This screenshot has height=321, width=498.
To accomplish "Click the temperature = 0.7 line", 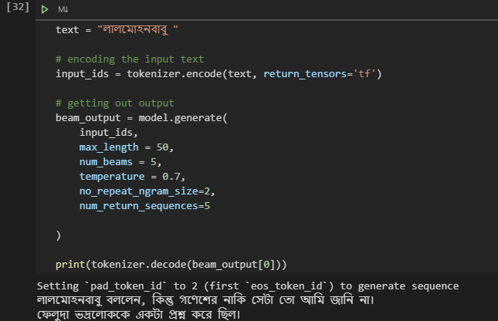I will 133,177.
